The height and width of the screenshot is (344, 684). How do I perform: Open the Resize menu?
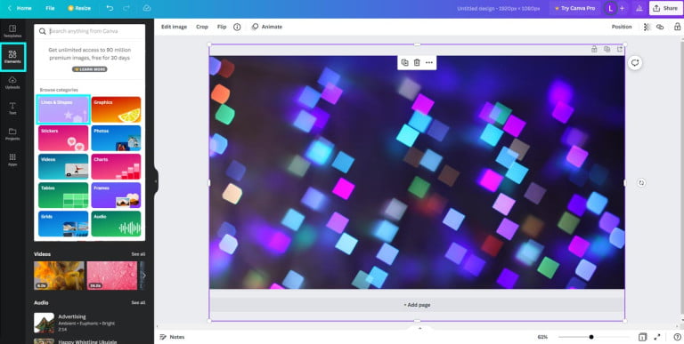coord(79,8)
